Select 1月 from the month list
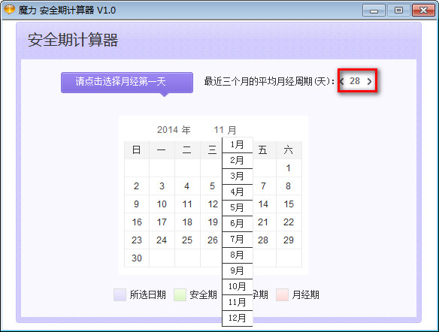Viewport: 439px width, 332px height. pyautogui.click(x=237, y=145)
